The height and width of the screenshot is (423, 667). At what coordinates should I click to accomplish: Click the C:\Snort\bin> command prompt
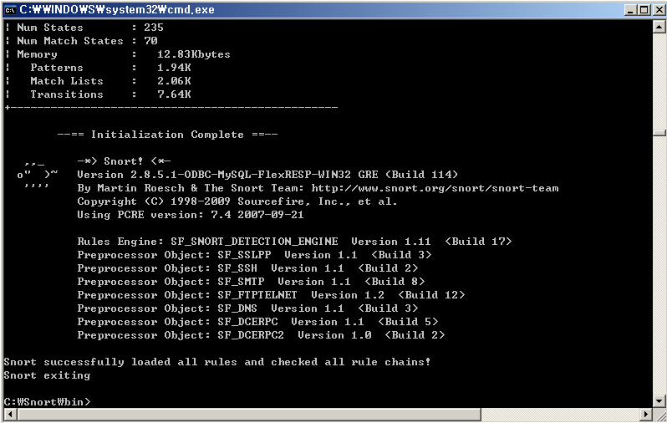coord(47,402)
